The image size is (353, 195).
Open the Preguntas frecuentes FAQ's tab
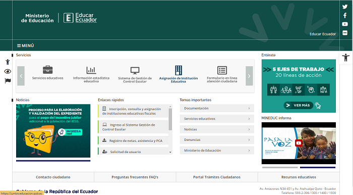[135, 177]
